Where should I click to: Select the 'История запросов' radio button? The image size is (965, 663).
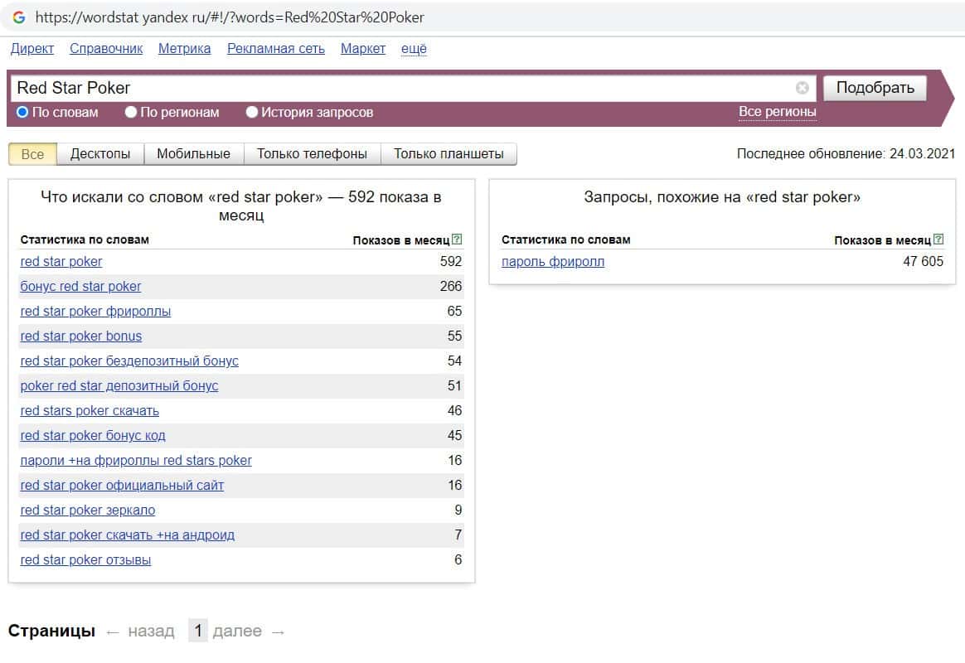click(x=252, y=112)
